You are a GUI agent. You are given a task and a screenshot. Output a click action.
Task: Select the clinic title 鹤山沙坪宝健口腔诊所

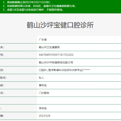tap(60, 25)
